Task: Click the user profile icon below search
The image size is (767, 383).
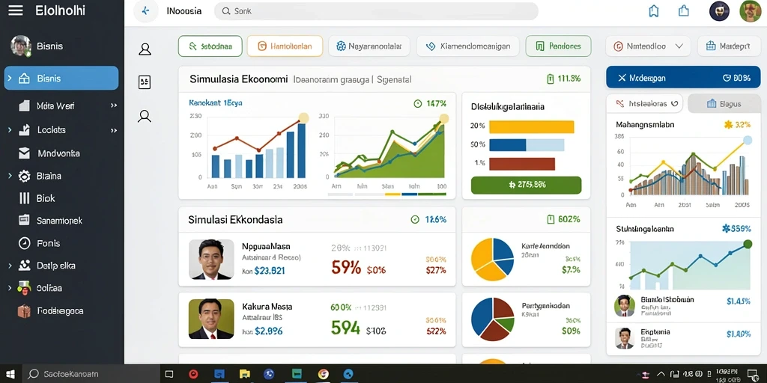Action: pos(145,49)
